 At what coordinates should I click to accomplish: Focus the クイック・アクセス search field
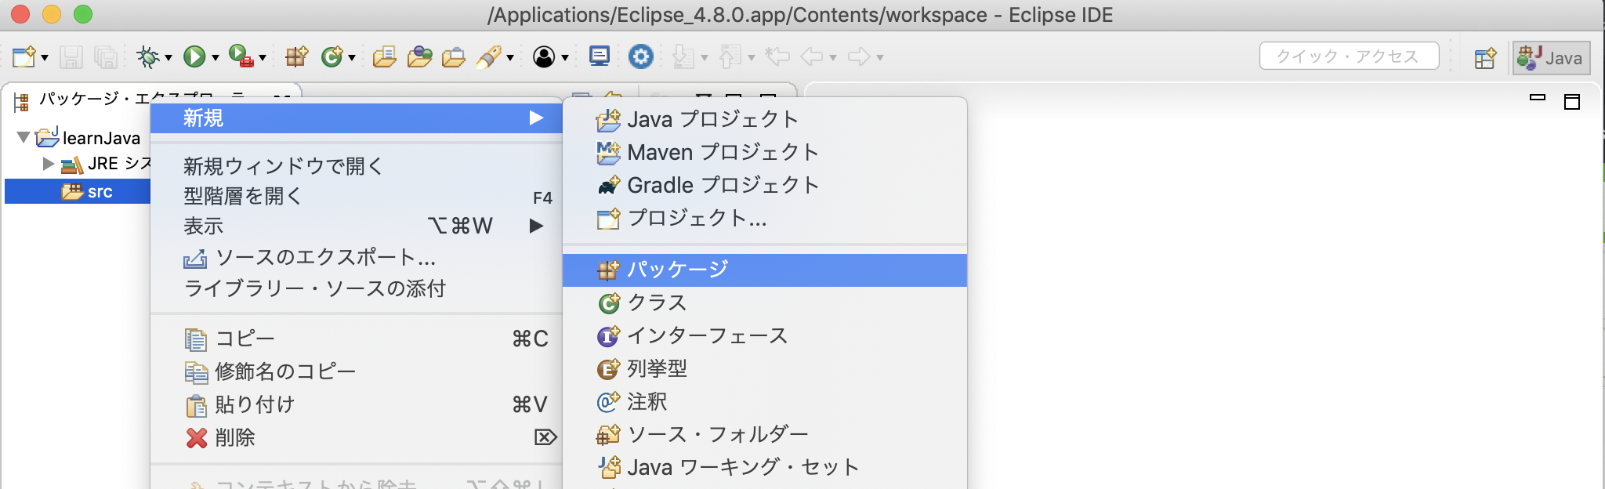tap(1349, 56)
